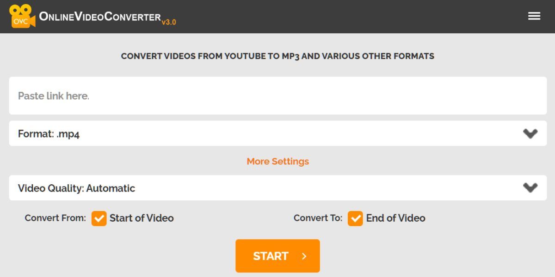The image size is (555, 277).
Task: Click the v3.0 version label
Action: (169, 22)
